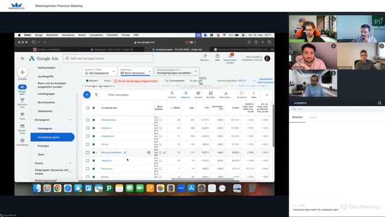
Task: Expand the Assets section in sidebar
Action: [70, 163]
